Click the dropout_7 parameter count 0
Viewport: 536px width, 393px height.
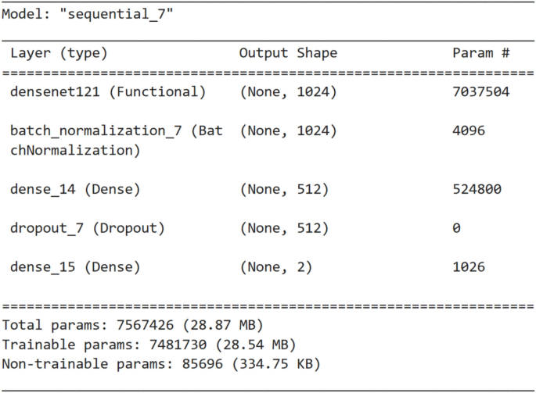[456, 228]
